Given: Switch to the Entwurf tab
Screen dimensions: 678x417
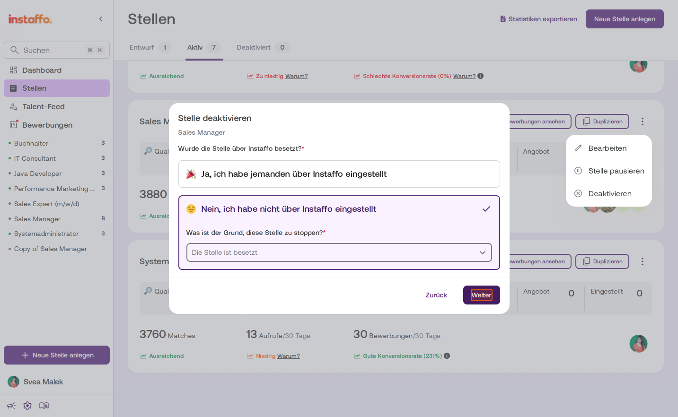Looking at the screenshot, I should pos(150,47).
